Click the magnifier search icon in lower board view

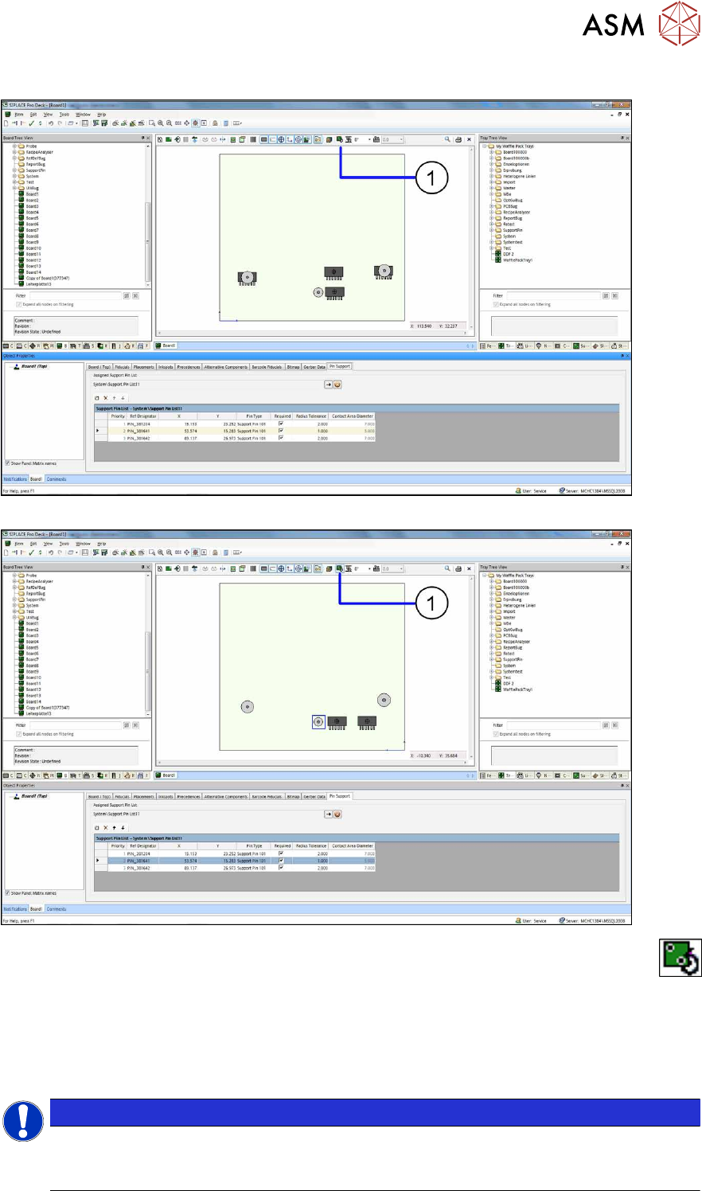[x=447, y=569]
